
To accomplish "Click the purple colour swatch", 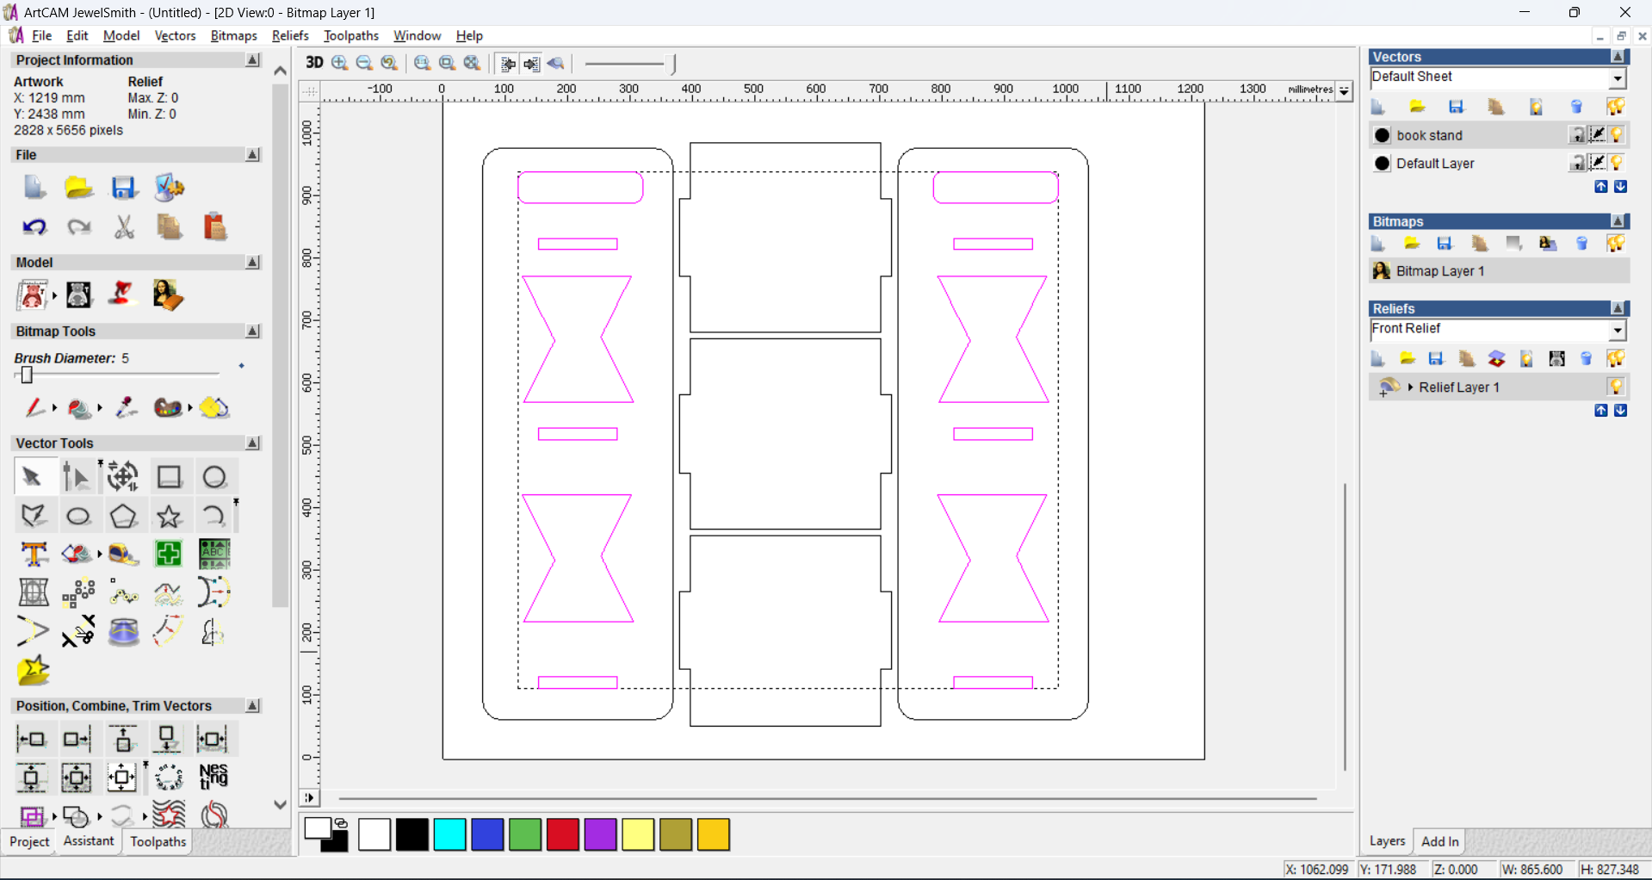I will pyautogui.click(x=601, y=834).
